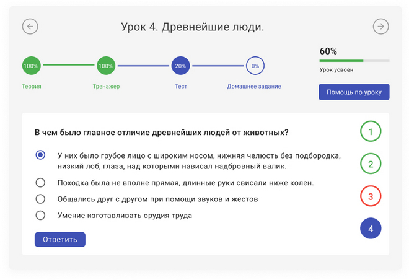Viewport: 409px width, 280px height.
Task: Choose answer about изготавливать орудия труда
Action: 40,216
